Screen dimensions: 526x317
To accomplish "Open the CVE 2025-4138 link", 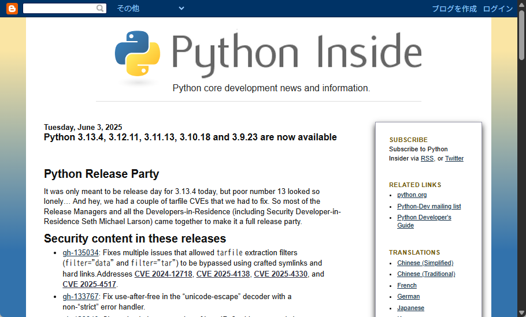I will click(x=223, y=274).
